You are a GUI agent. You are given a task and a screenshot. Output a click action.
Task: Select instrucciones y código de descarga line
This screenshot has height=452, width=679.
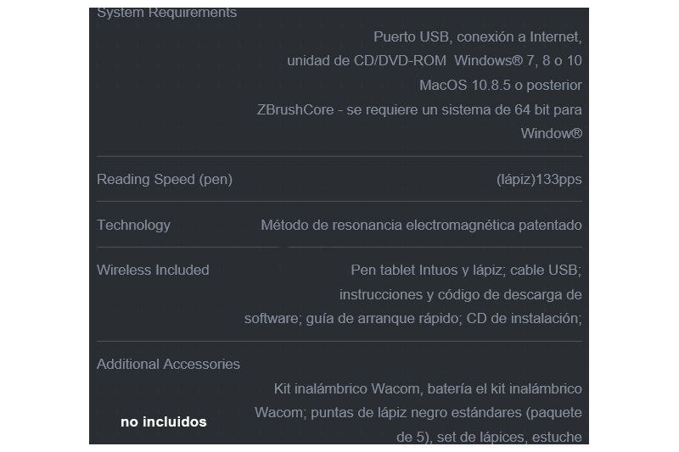click(x=461, y=294)
